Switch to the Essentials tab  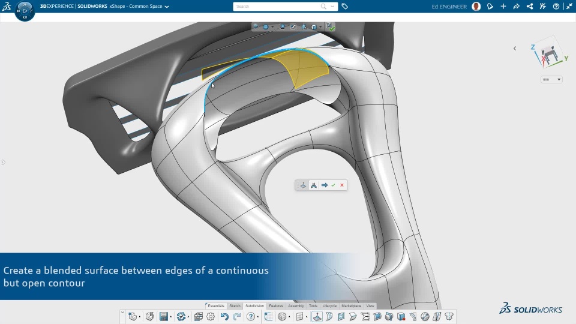pyautogui.click(x=215, y=305)
